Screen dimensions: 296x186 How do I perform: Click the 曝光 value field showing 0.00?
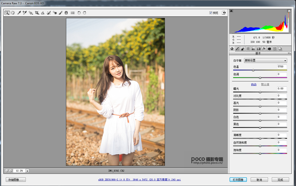pos(282,89)
